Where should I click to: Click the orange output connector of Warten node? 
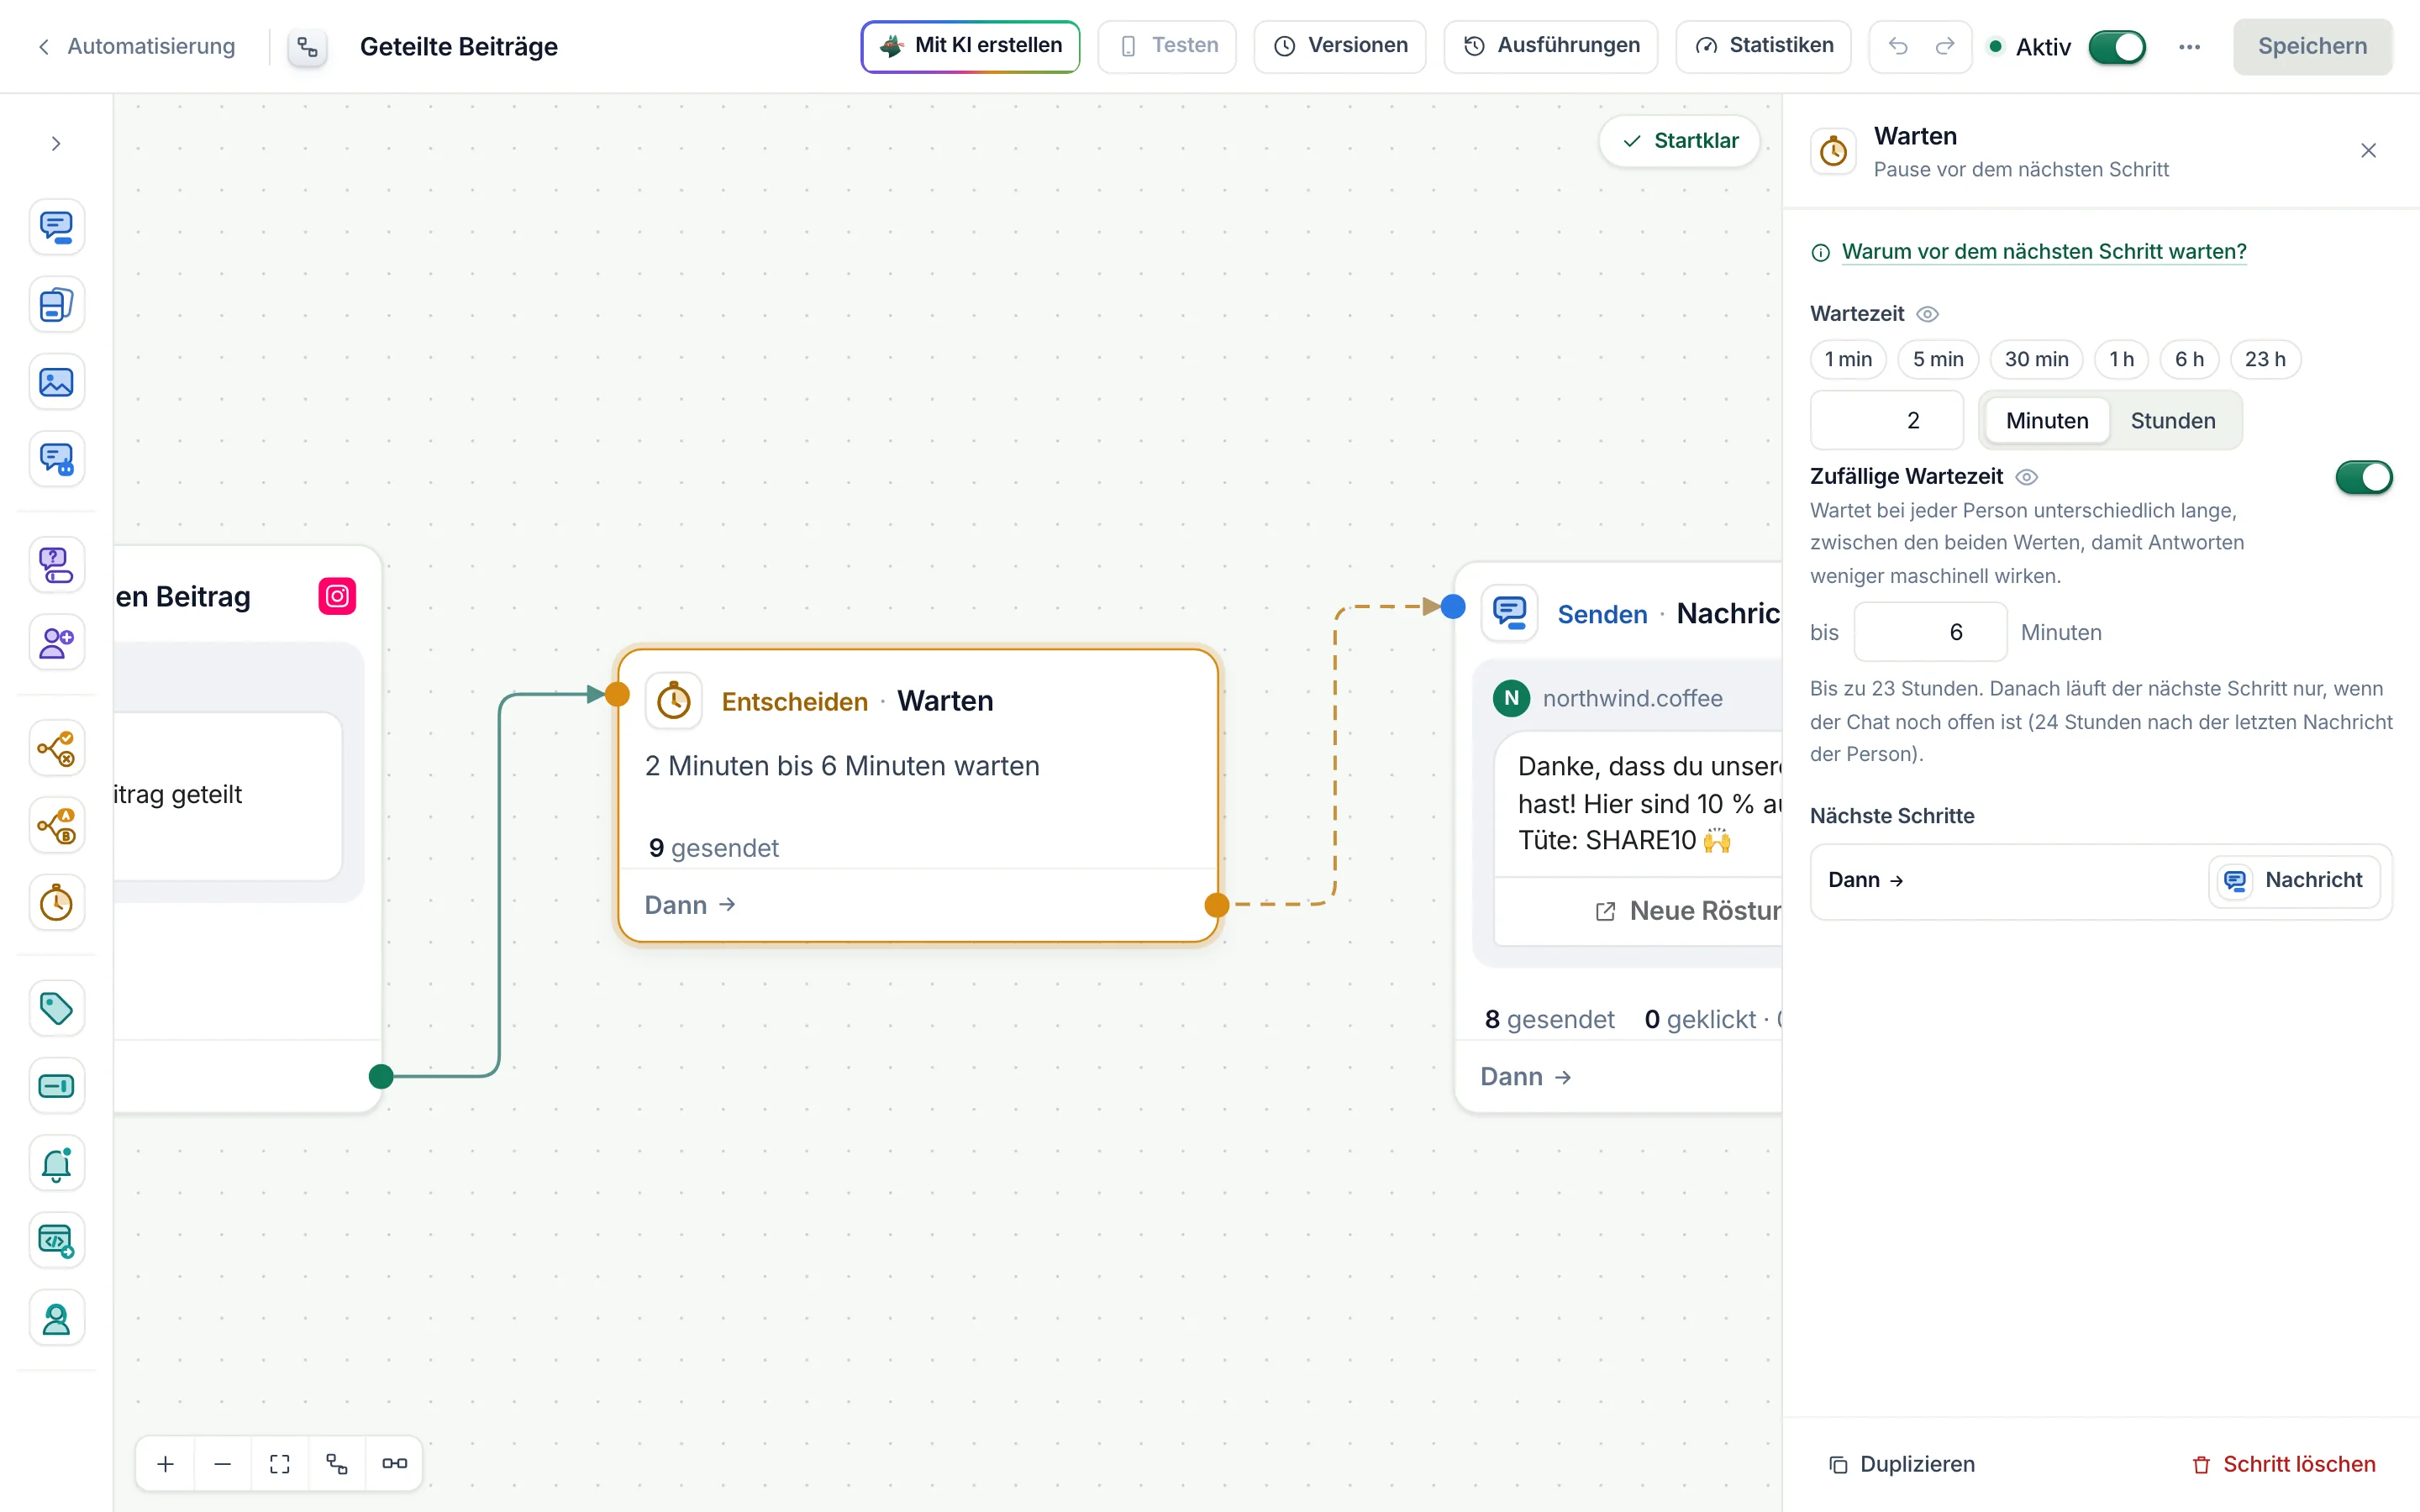click(1216, 905)
